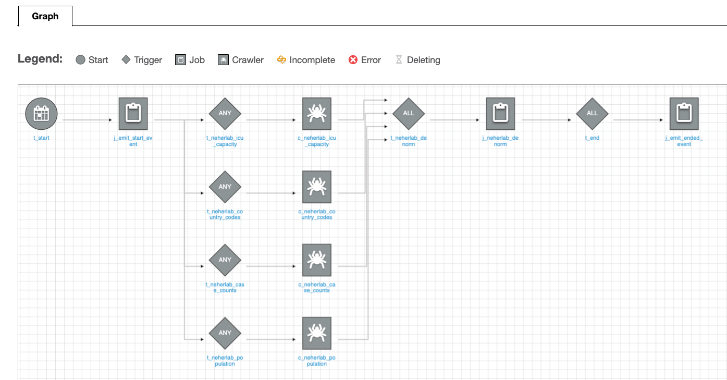This screenshot has width=727, height=380.
Task: Open the c_neherlab_country_codes crawler icon
Action: point(317,187)
